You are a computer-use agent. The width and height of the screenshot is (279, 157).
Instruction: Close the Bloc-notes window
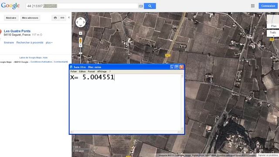tap(182, 67)
